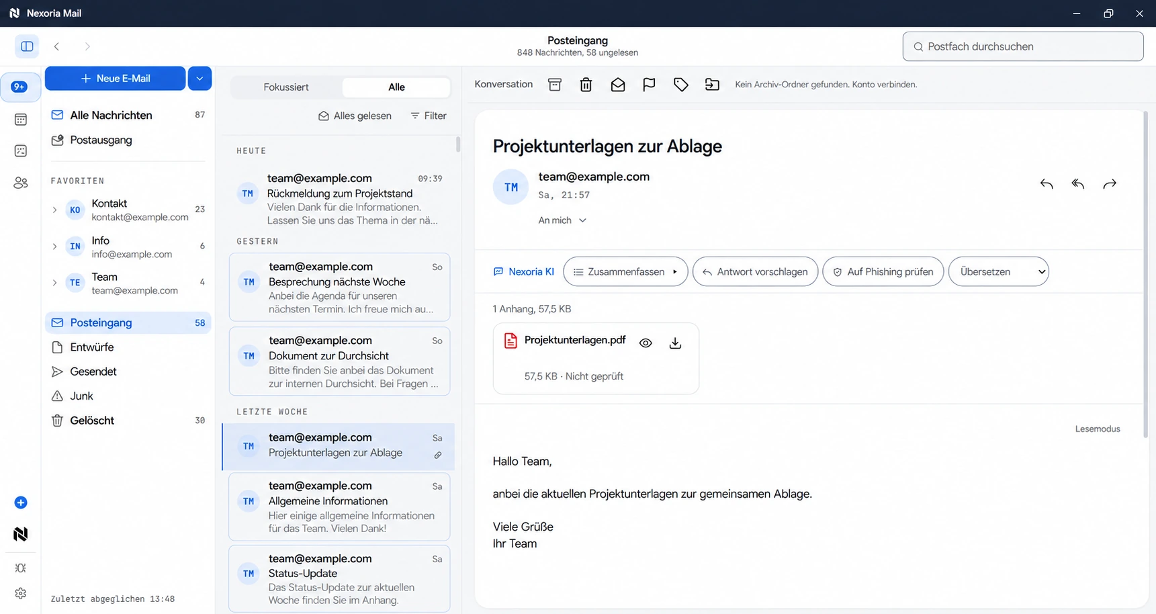Screen dimensions: 1156x614
Task: Click the Konversation label in toolbar
Action: (x=504, y=84)
